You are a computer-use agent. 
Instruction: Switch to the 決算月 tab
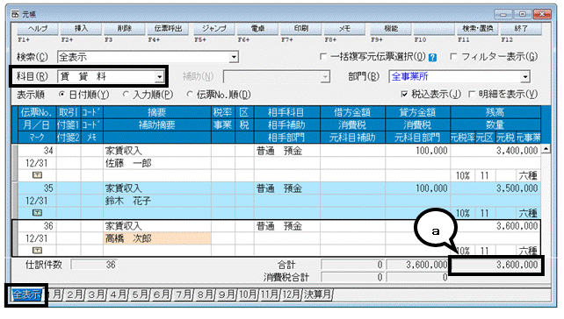pos(318,294)
